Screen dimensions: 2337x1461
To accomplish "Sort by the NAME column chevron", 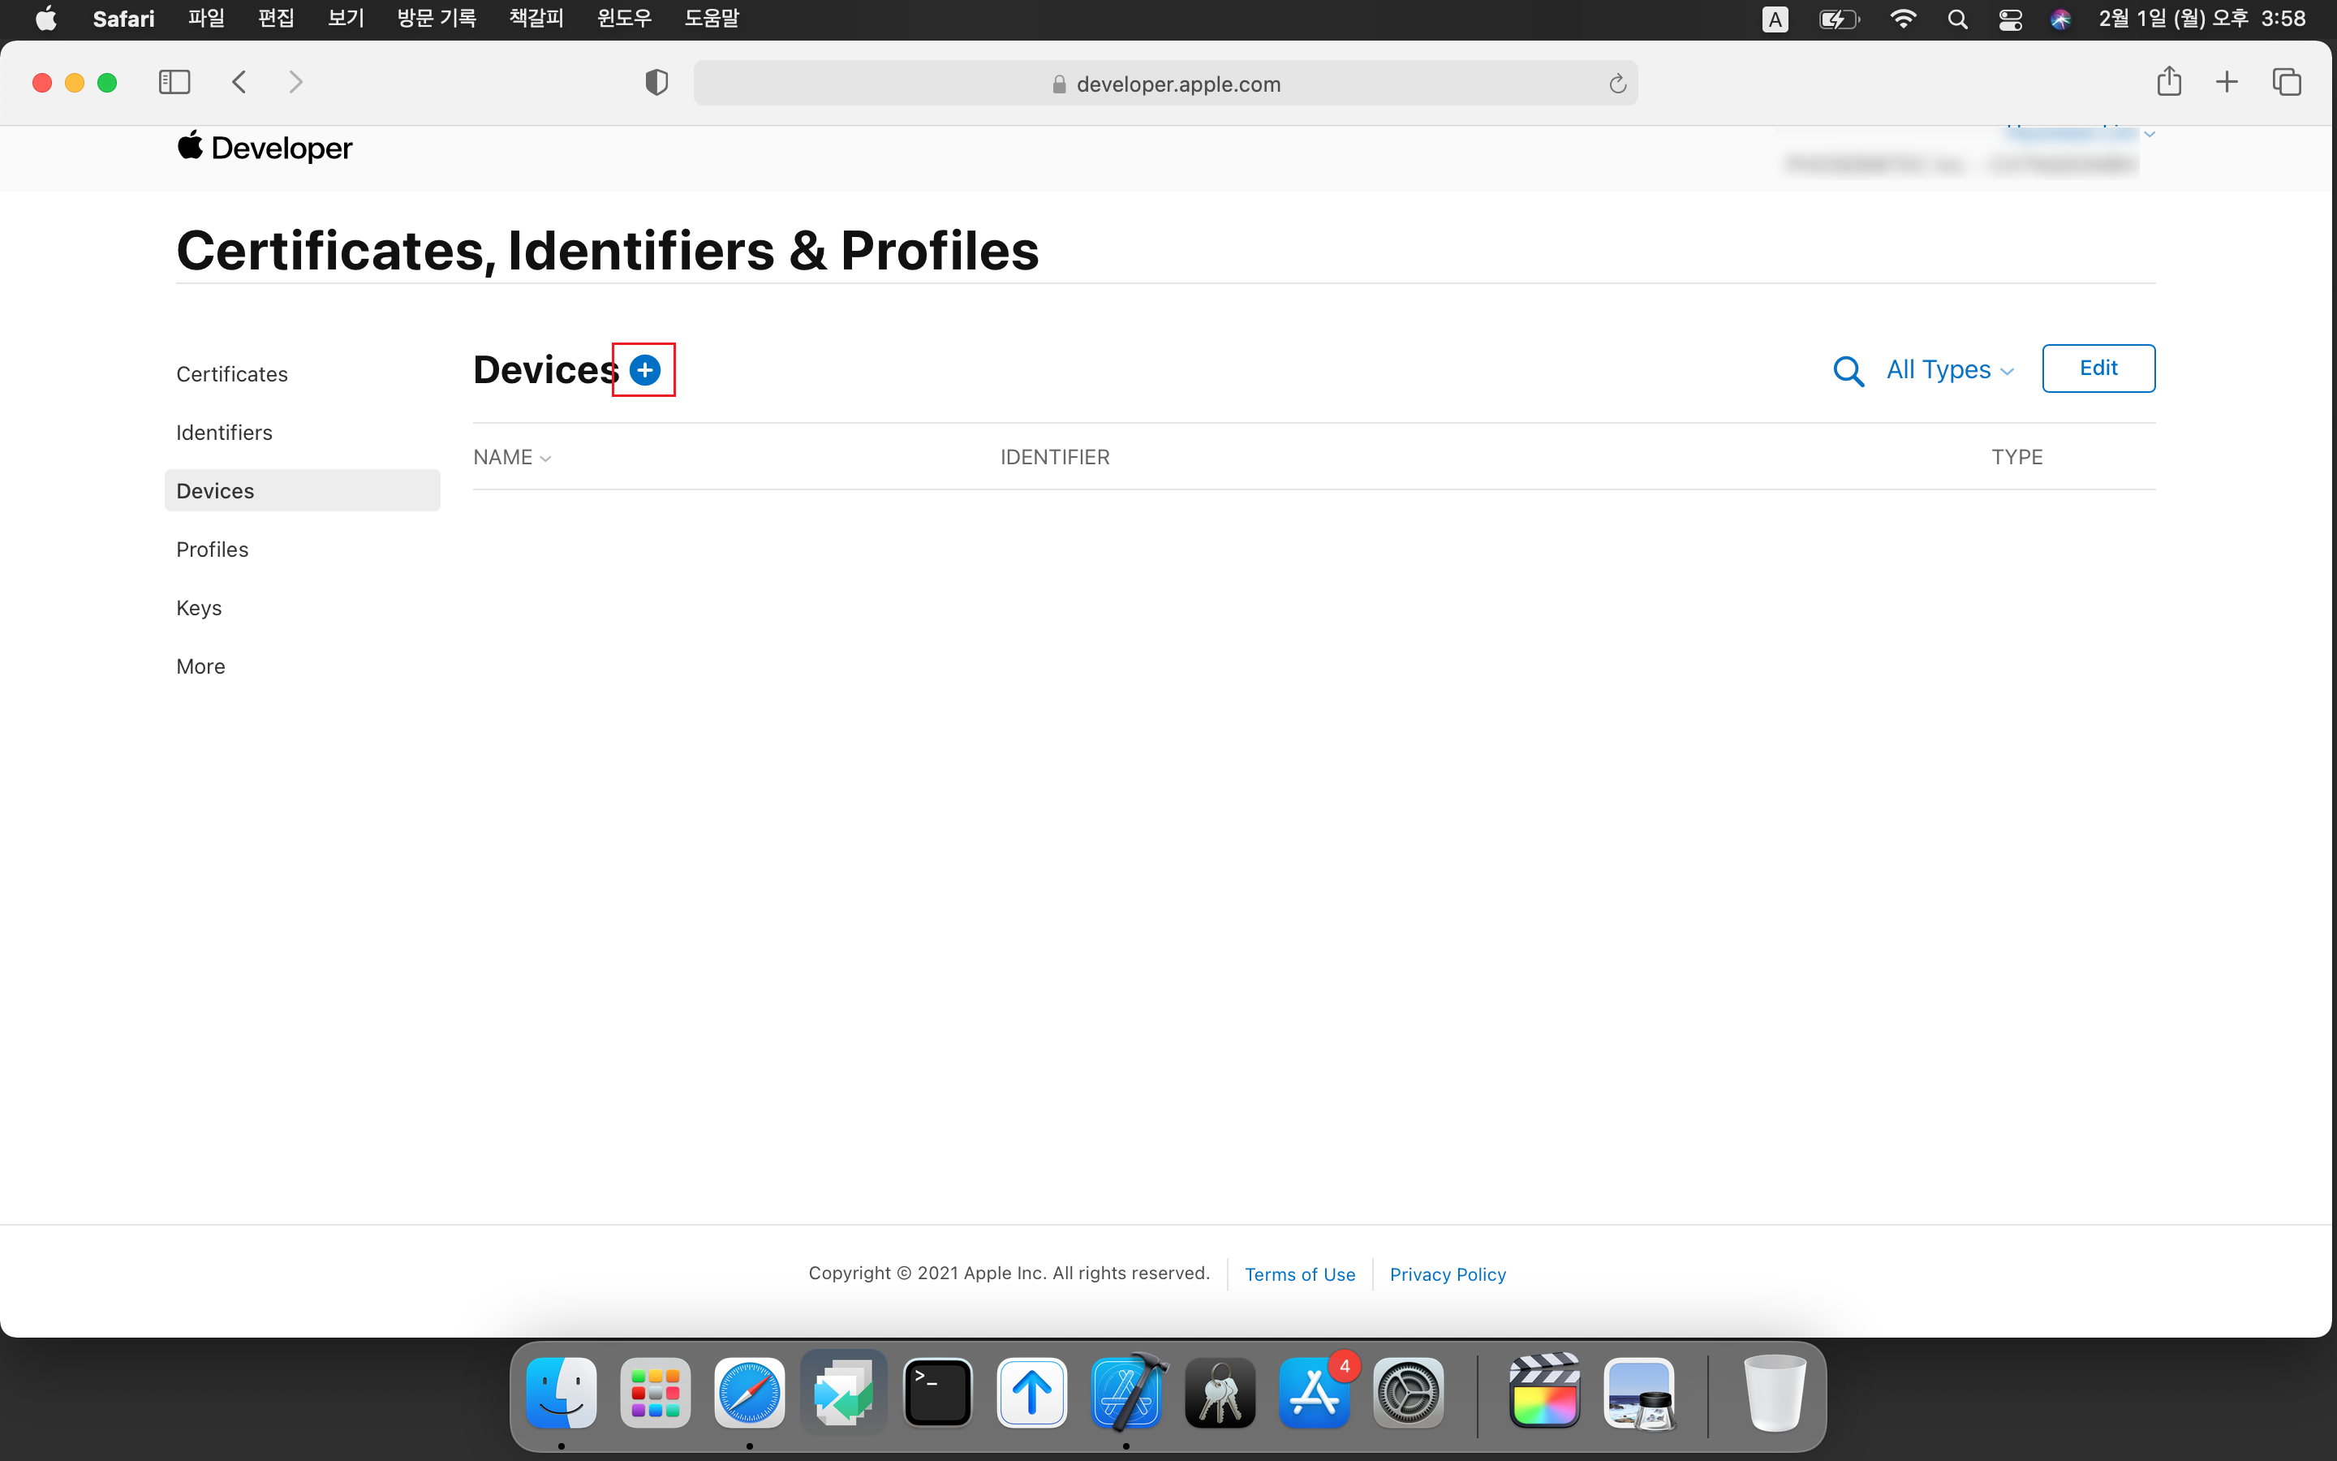I will (x=545, y=458).
